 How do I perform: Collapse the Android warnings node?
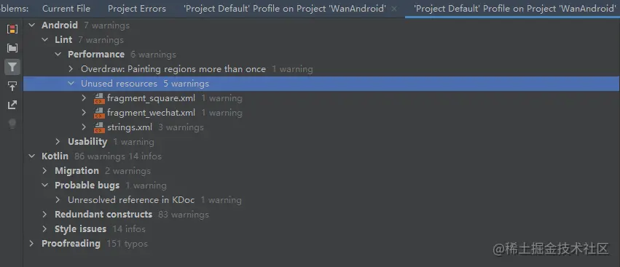coord(31,25)
